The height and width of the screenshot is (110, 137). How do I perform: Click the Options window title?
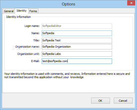coord(68,4)
